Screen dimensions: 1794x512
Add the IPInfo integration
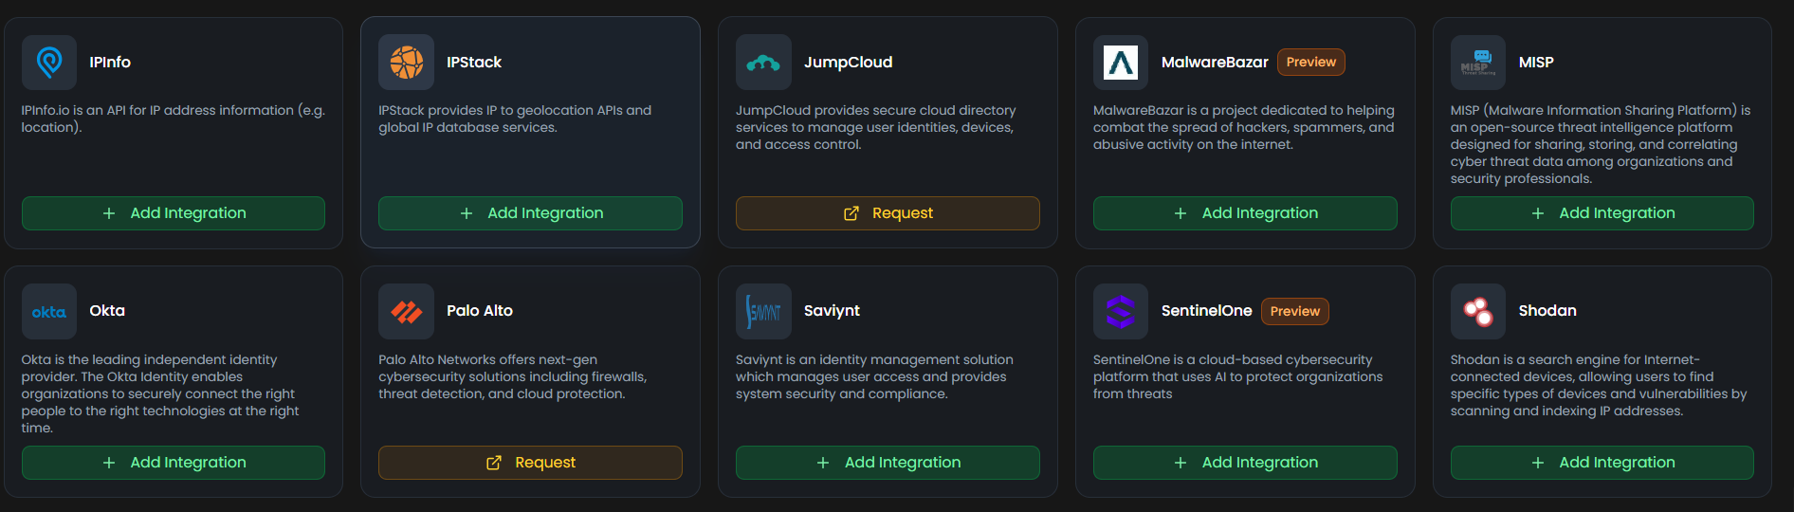174,213
